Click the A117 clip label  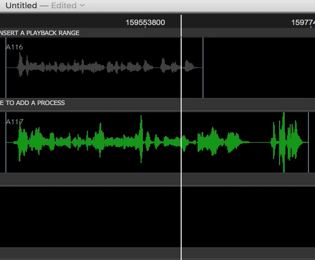click(x=15, y=122)
